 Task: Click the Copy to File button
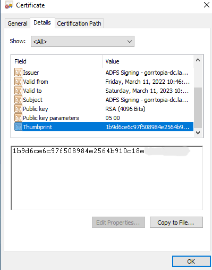pos(176,222)
